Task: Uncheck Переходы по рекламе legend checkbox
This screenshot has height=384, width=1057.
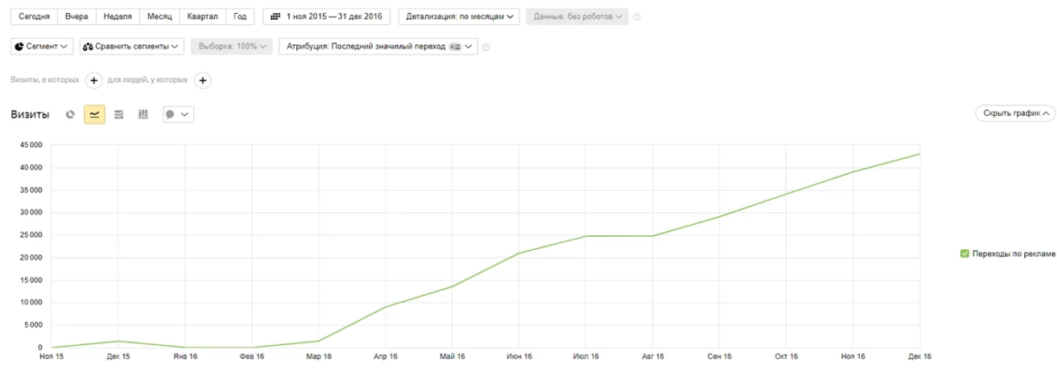Action: (964, 253)
